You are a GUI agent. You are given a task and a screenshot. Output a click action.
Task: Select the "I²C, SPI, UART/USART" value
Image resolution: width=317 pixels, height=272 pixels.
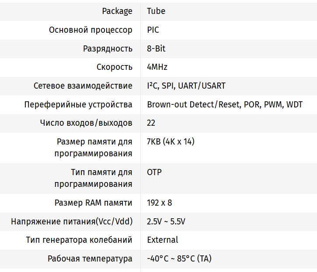(x=186, y=86)
